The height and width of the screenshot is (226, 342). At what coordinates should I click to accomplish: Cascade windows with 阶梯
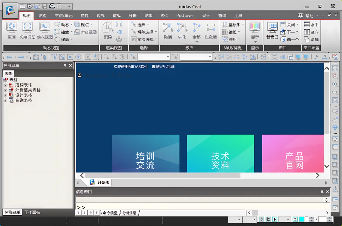click(312, 40)
